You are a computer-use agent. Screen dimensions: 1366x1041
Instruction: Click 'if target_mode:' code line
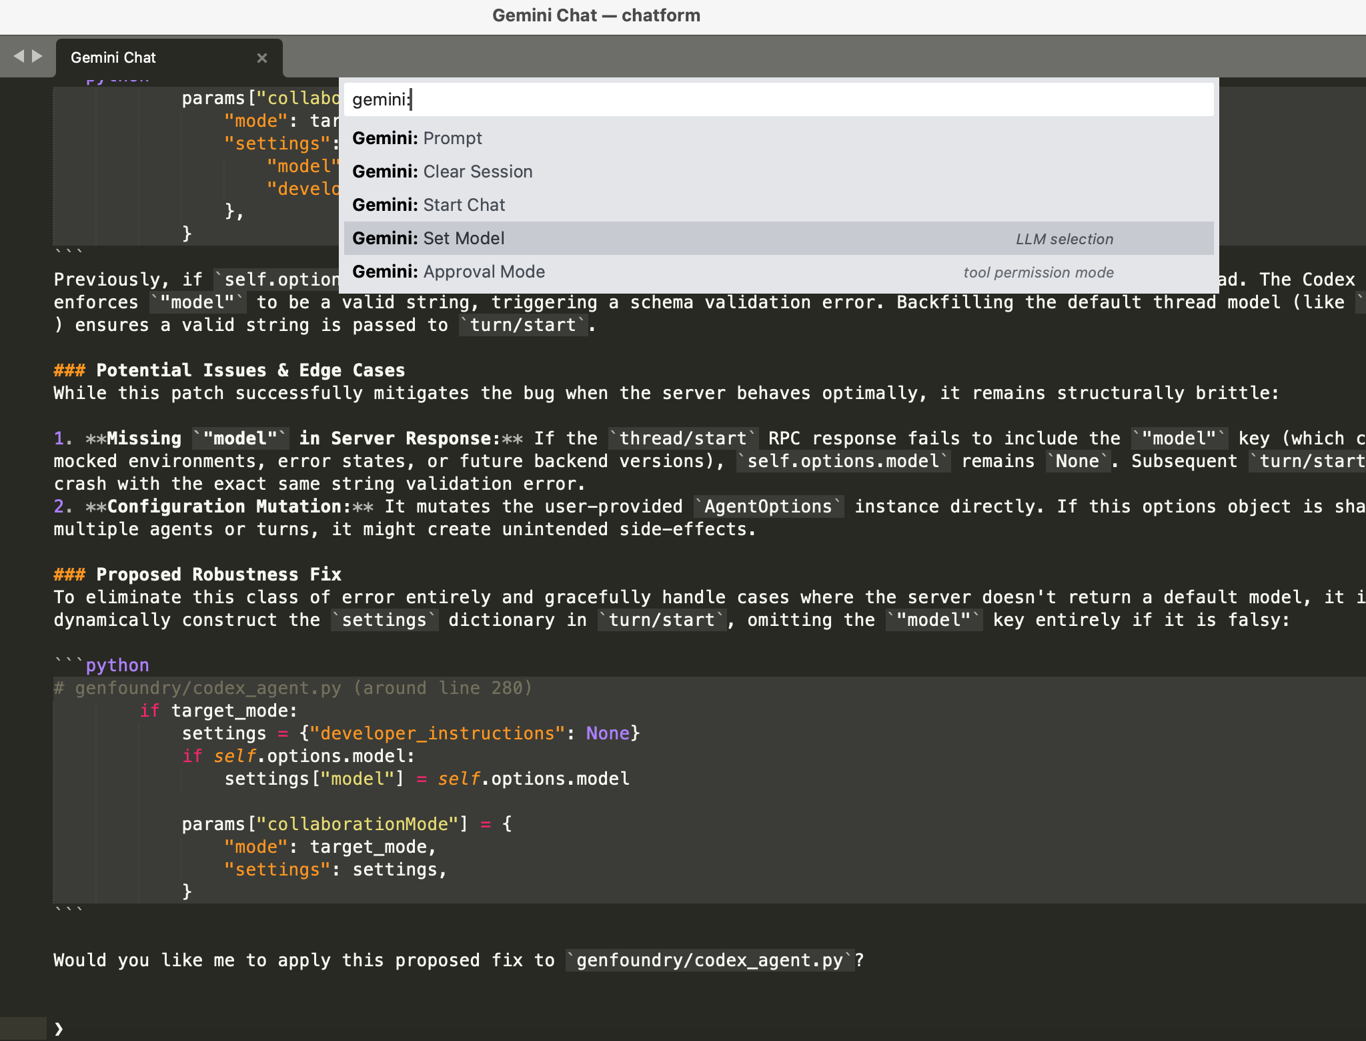219,711
